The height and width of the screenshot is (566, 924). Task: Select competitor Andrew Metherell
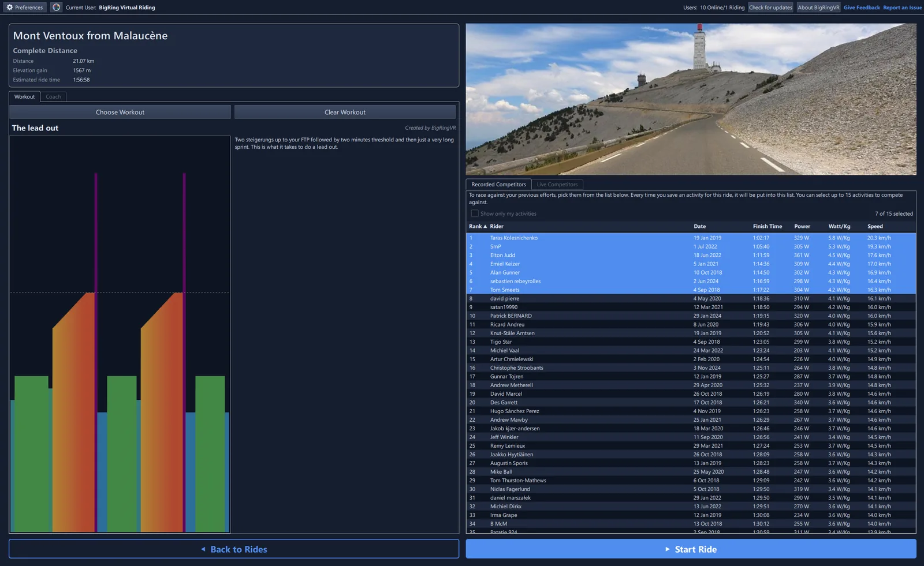coord(691,385)
